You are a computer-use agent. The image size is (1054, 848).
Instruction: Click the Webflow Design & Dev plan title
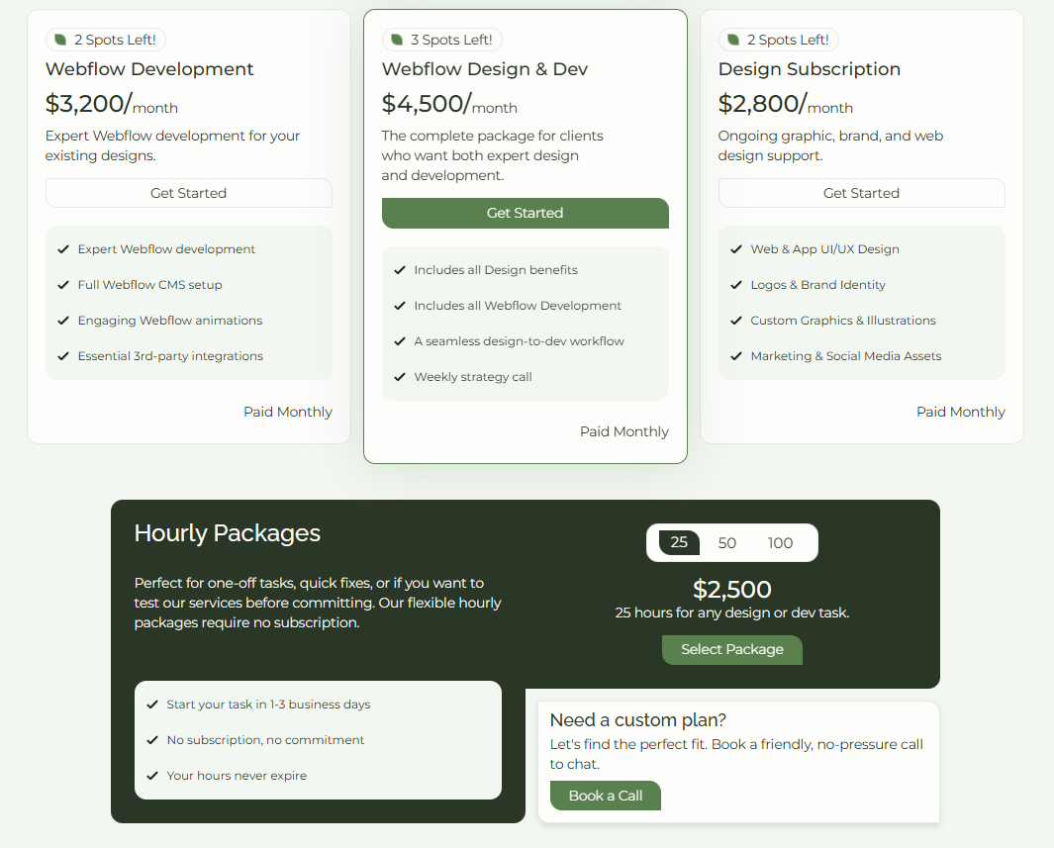[485, 69]
